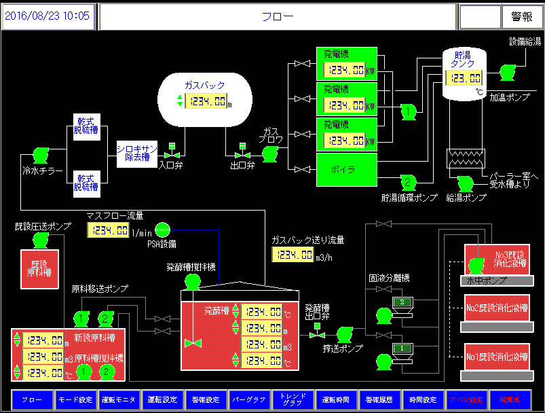Screen dimensions: 545x413
Task: Open the フロー screen tab
Action: click(33, 400)
